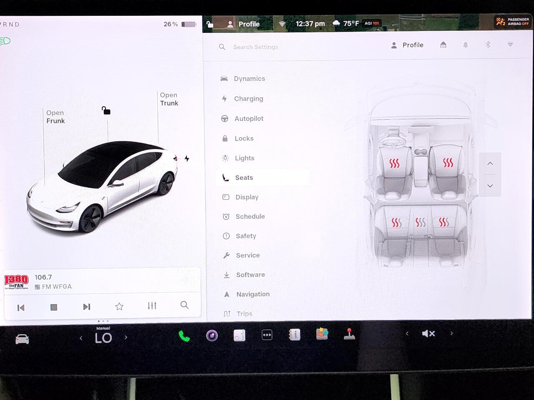Tap the 26% battery indicator
Viewport: 534px width, 400px height.
point(180,24)
